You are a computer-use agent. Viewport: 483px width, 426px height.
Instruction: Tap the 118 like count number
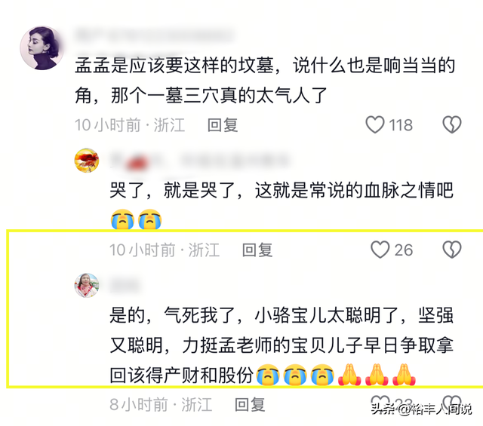(401, 125)
